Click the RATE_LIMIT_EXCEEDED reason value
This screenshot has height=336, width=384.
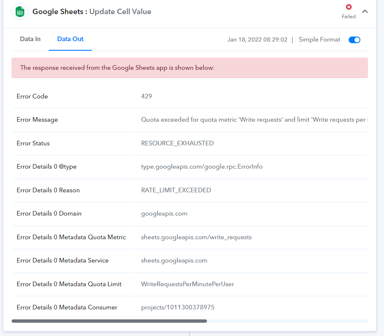coord(176,190)
